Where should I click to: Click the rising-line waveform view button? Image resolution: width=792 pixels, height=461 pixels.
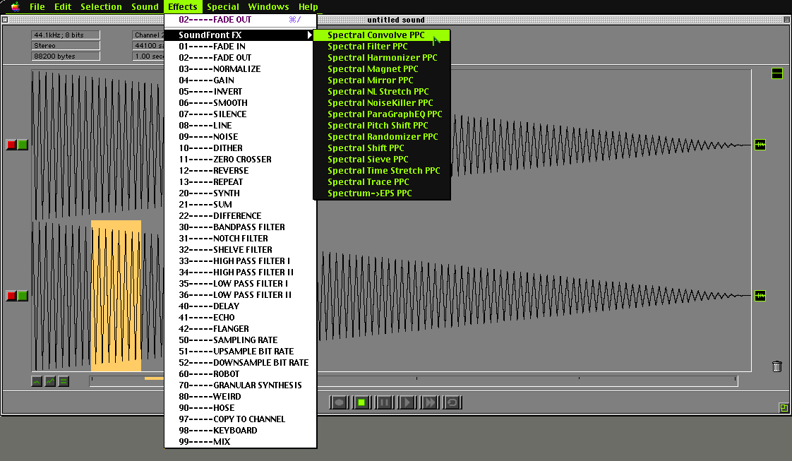click(x=50, y=381)
